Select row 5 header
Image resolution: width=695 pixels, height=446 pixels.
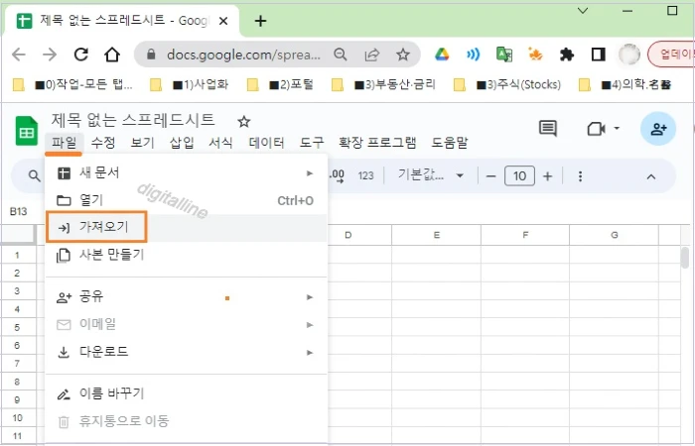click(x=18, y=327)
